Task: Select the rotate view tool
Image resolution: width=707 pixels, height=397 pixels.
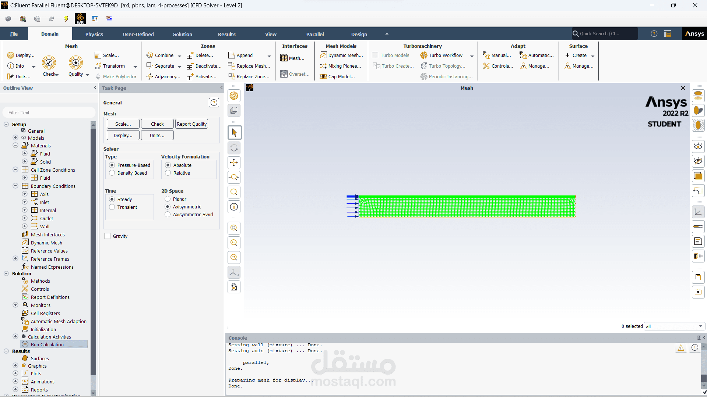Action: pos(234,148)
